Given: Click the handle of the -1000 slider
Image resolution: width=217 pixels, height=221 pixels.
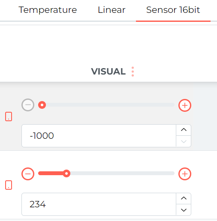Looking at the screenshot, I should click(x=42, y=105).
